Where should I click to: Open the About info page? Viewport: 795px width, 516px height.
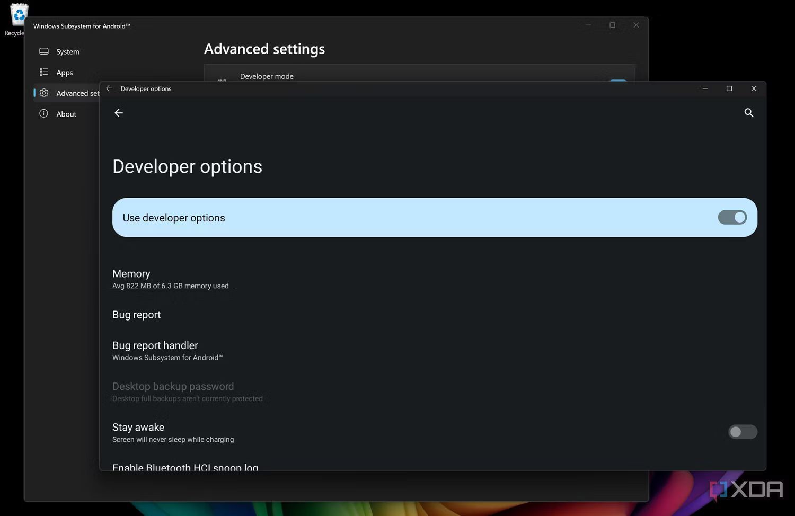pyautogui.click(x=66, y=114)
